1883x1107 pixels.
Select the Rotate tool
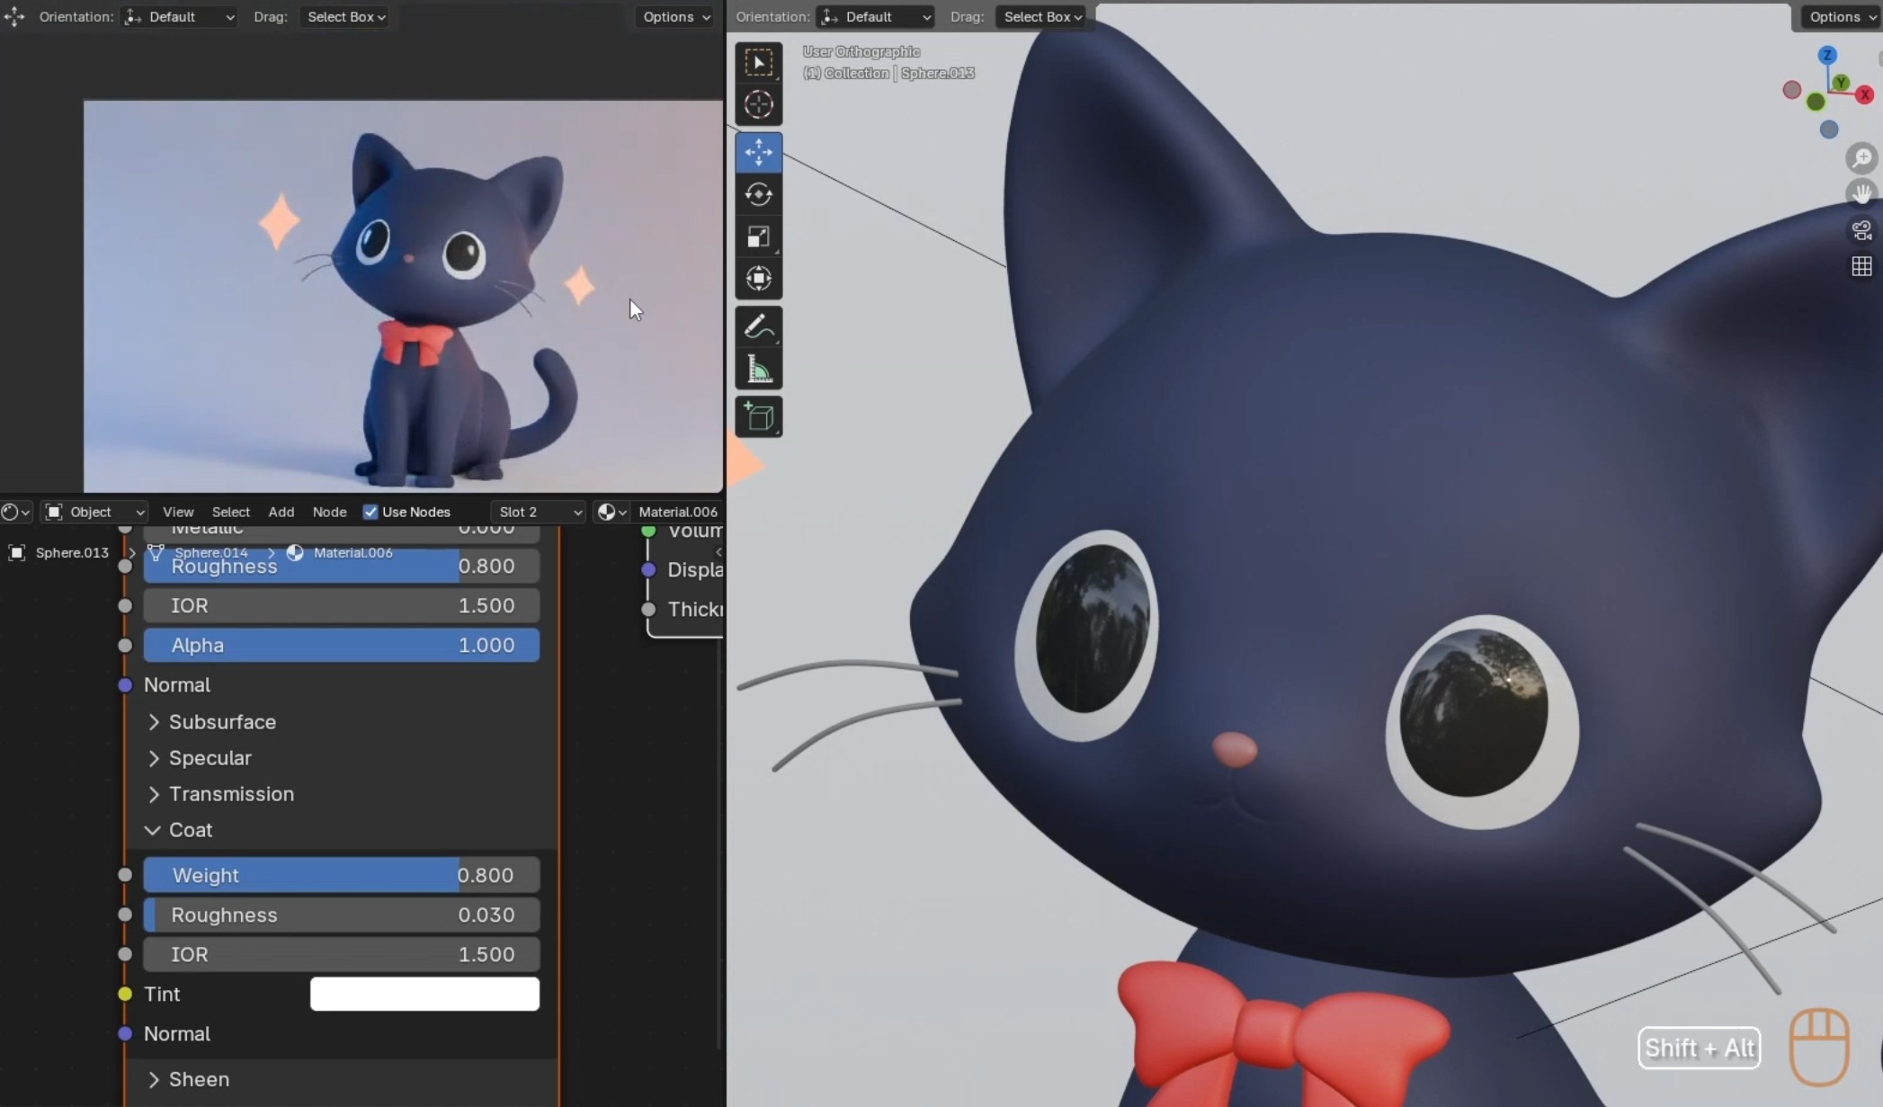[x=758, y=194]
